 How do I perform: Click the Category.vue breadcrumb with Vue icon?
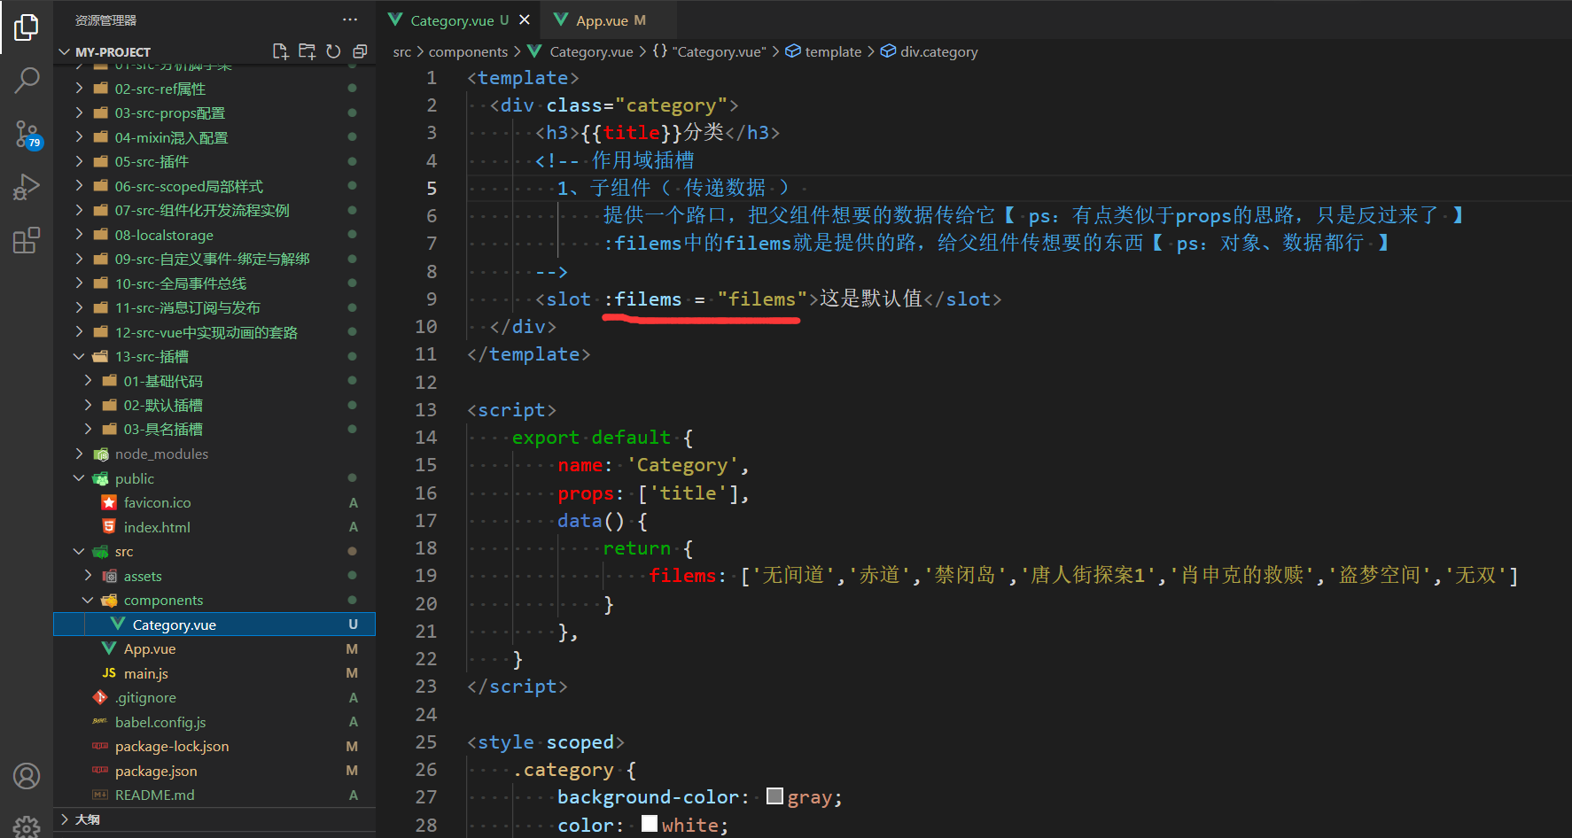(580, 52)
